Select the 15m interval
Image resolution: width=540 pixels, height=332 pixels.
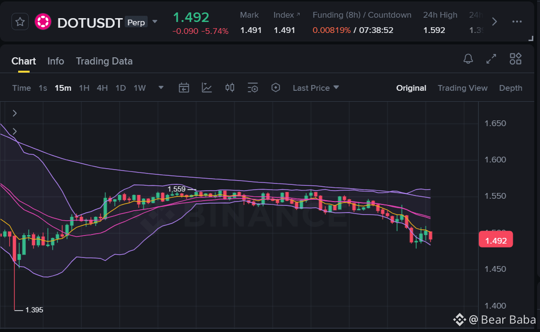(x=63, y=88)
